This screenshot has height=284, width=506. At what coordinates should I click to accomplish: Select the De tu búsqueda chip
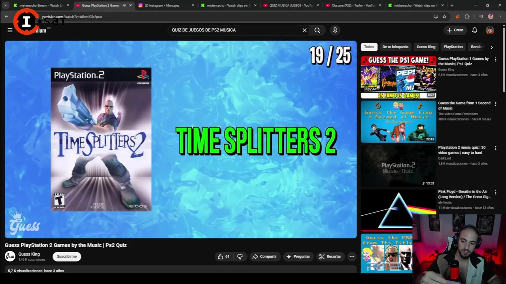[395, 47]
